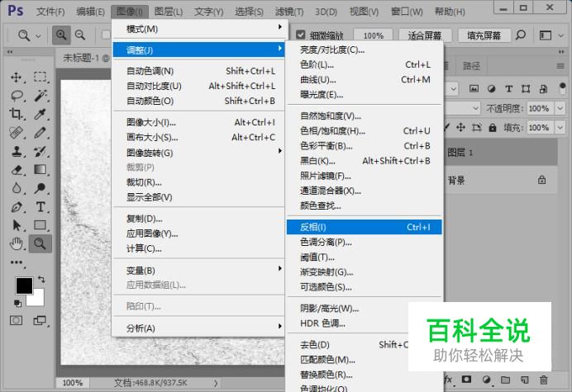Select the Path Selection tool

[x=16, y=225]
